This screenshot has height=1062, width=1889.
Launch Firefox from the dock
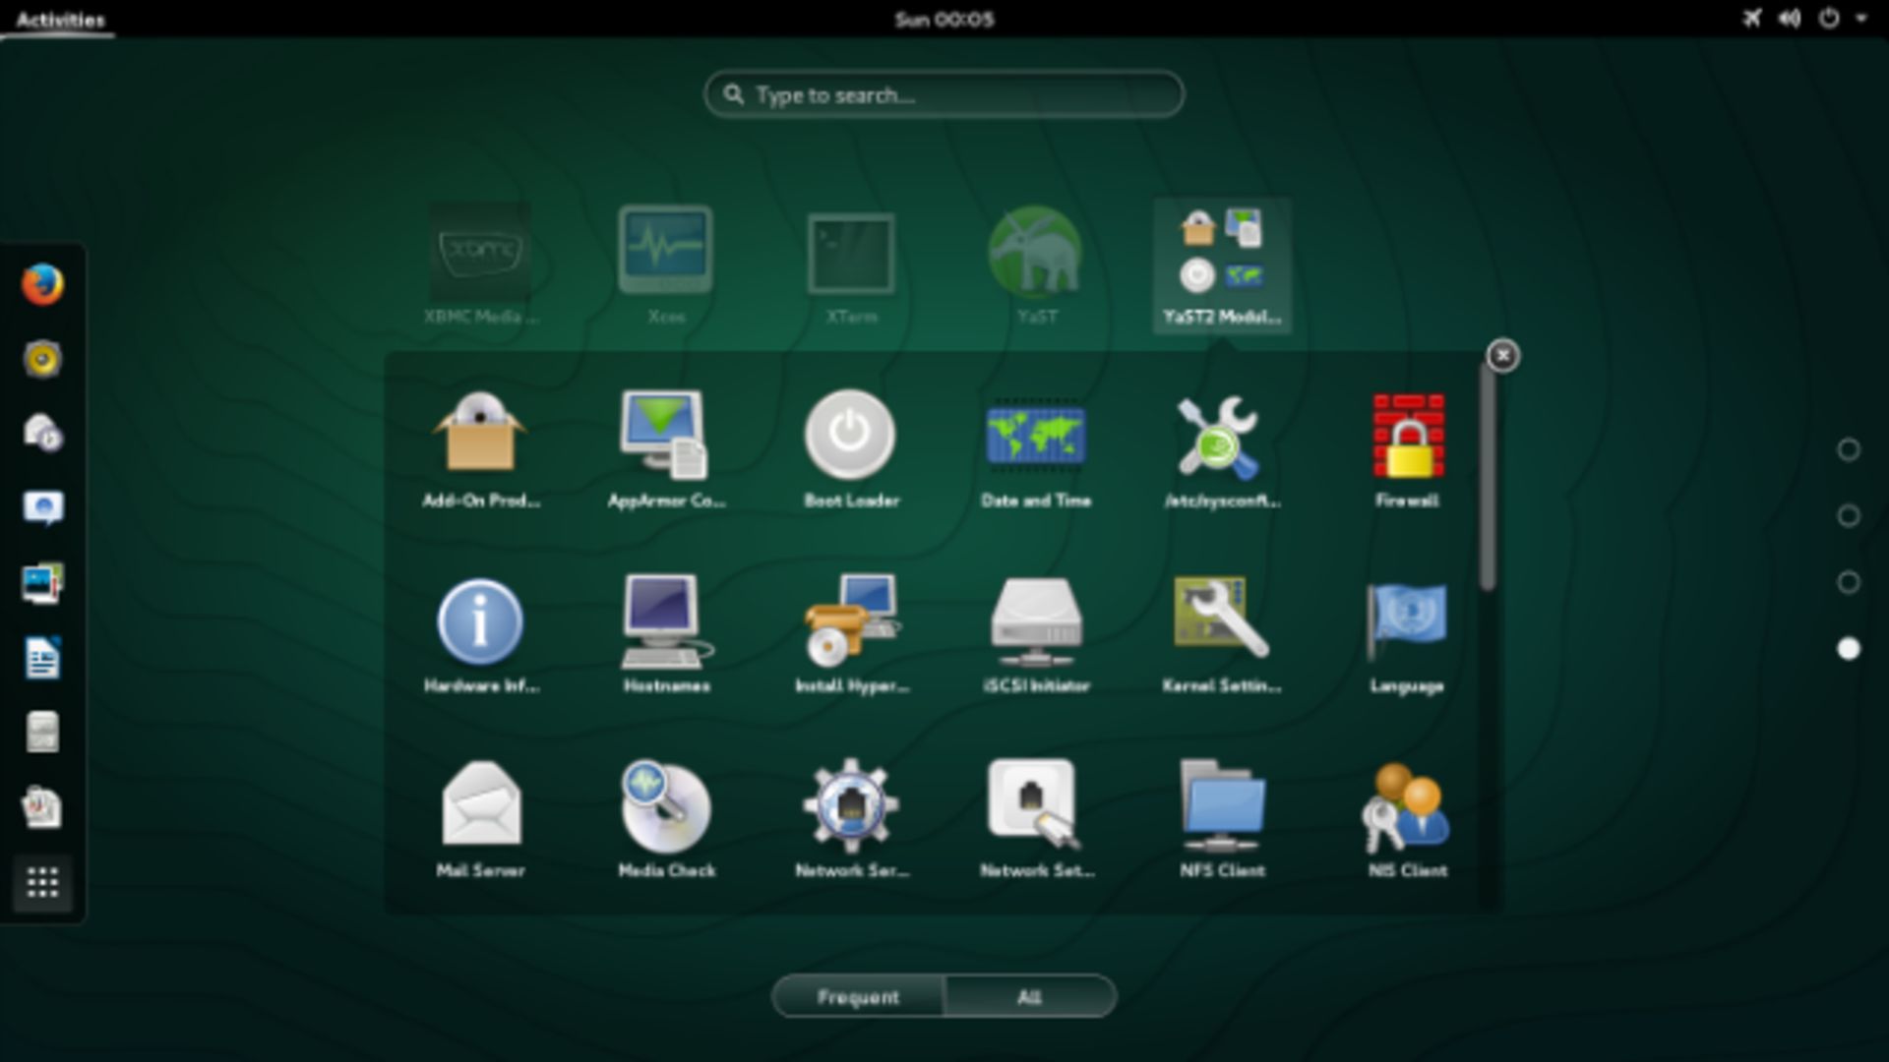tap(43, 286)
